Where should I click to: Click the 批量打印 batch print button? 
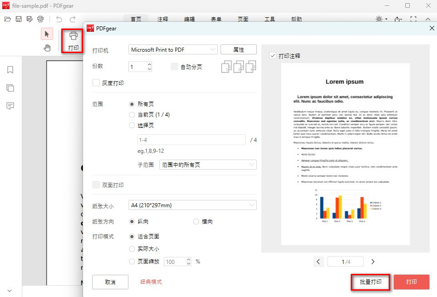point(370,282)
